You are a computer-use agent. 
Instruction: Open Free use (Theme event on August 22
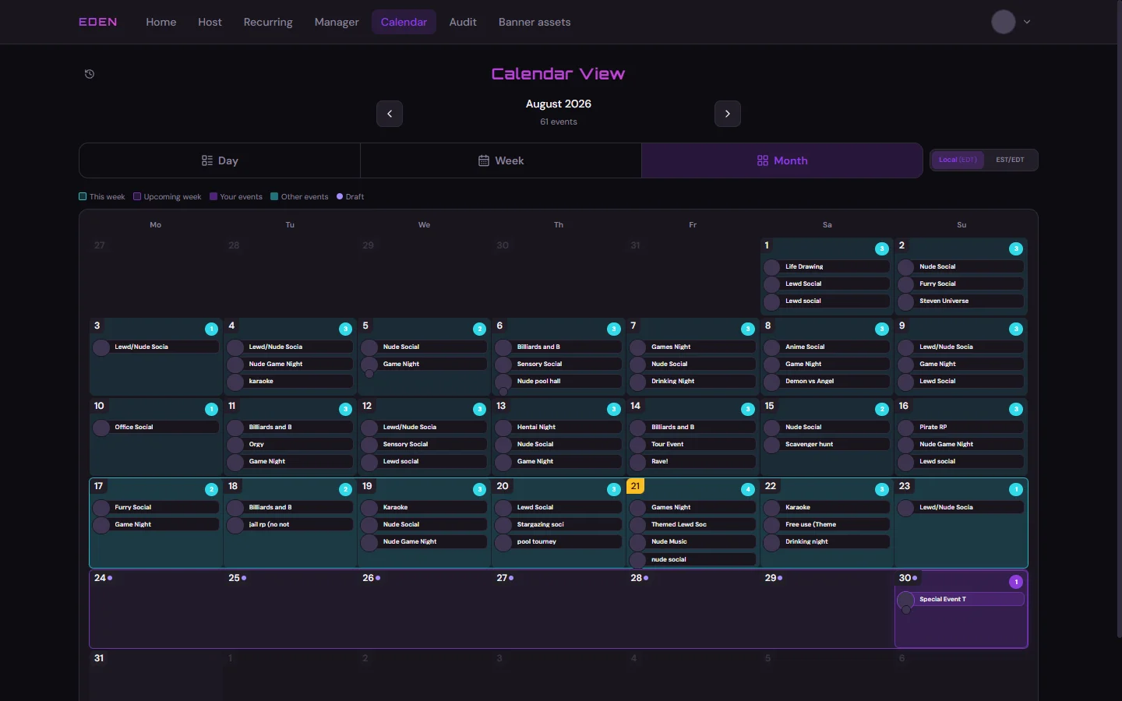click(827, 524)
